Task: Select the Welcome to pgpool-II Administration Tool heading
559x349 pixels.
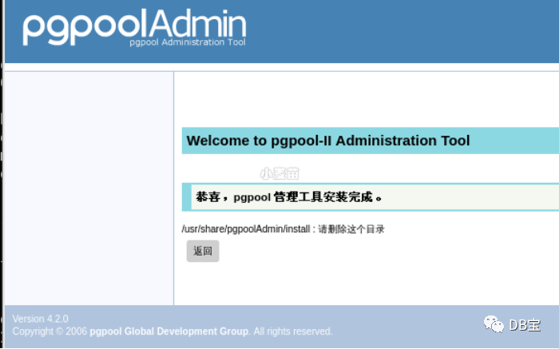Action: pos(328,141)
